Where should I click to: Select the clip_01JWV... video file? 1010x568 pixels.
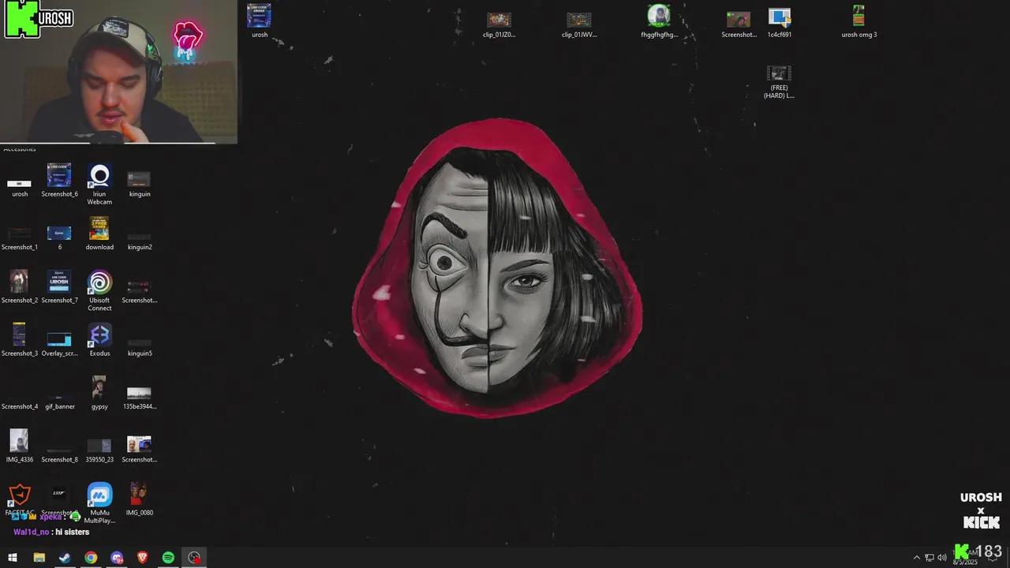[579, 24]
